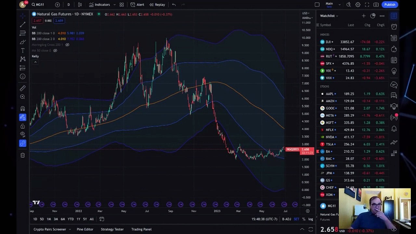The image size is (416, 234).
Task: Toggle stay in drawing mode
Action: point(22,117)
